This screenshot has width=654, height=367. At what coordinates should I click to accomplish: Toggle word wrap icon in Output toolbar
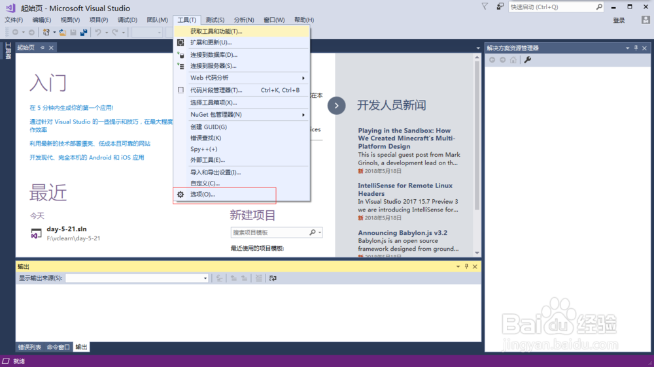pos(273,278)
